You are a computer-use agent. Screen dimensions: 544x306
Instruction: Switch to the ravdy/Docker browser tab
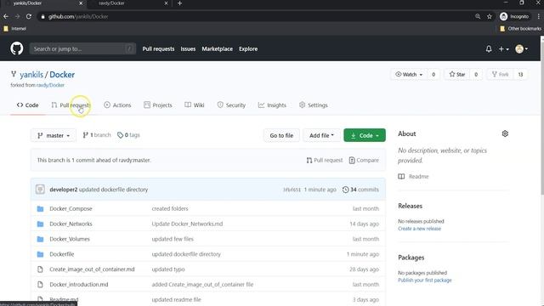pyautogui.click(x=128, y=3)
